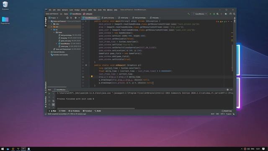
Task: Hide the Run panel with minus icon
Action: [231, 89]
